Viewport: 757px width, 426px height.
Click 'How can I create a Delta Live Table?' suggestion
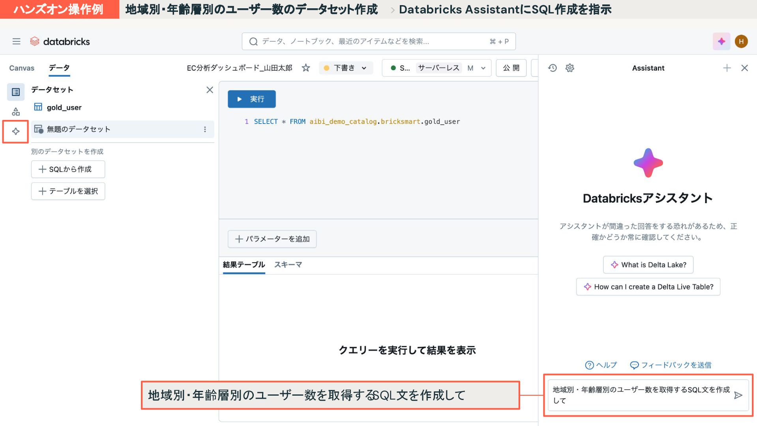(x=648, y=287)
